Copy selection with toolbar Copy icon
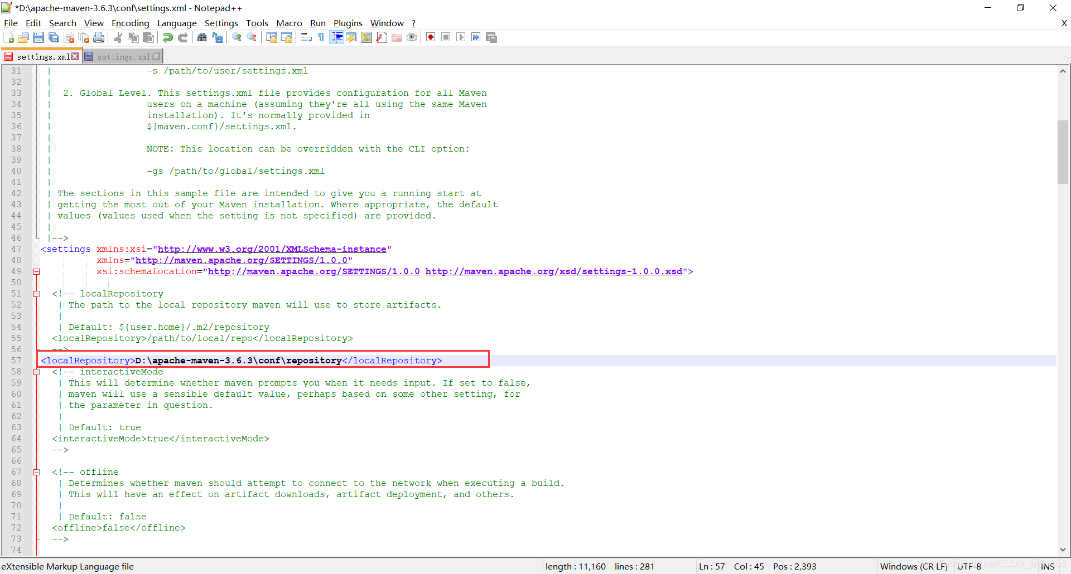This screenshot has width=1071, height=574. point(133,37)
